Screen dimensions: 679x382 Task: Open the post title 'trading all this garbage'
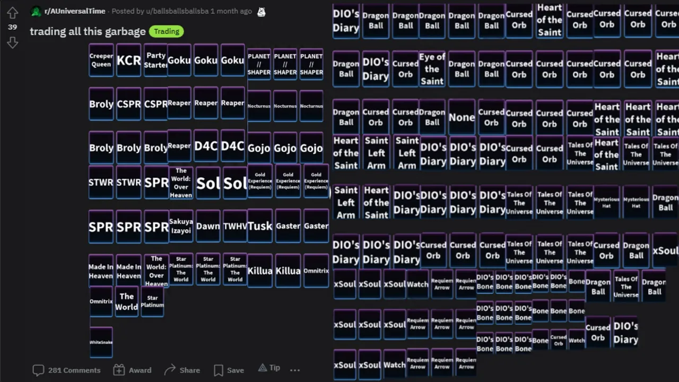[88, 31]
